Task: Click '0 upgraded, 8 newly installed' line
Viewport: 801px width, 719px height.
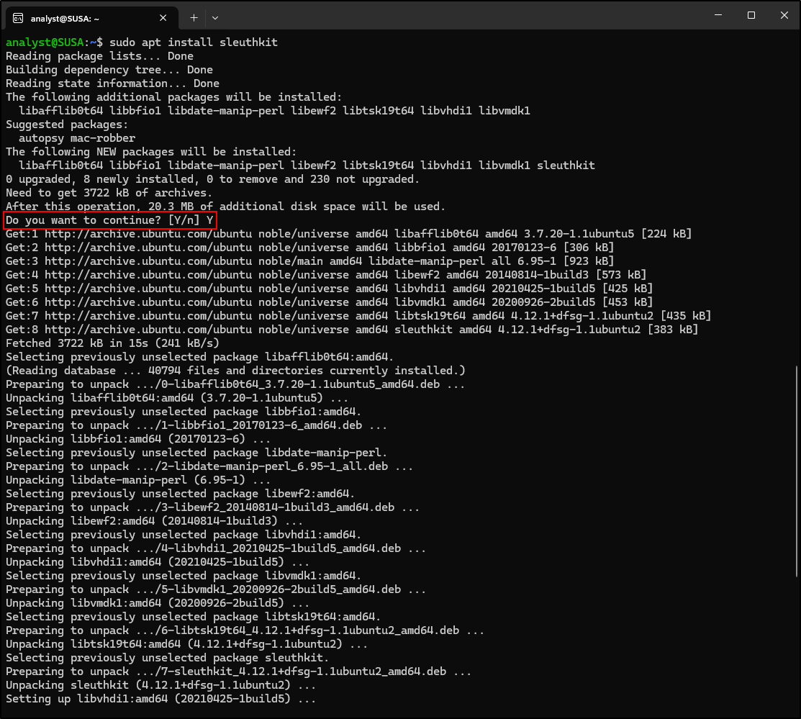Action: tap(212, 179)
